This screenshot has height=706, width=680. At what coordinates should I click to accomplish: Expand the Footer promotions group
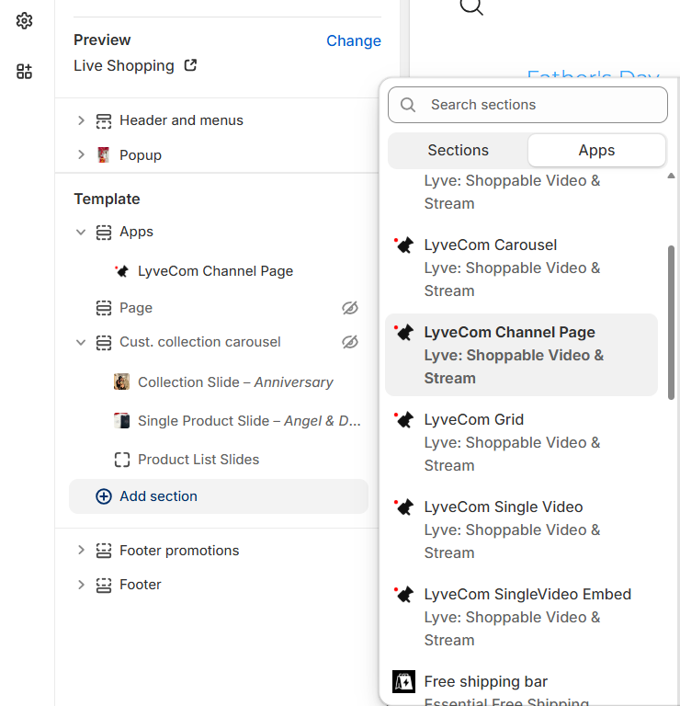(81, 550)
